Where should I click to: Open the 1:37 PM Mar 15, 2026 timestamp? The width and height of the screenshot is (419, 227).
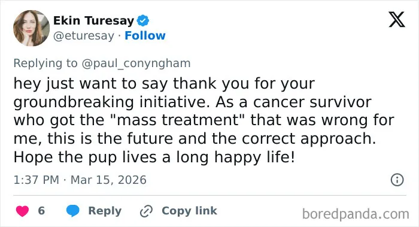80,180
